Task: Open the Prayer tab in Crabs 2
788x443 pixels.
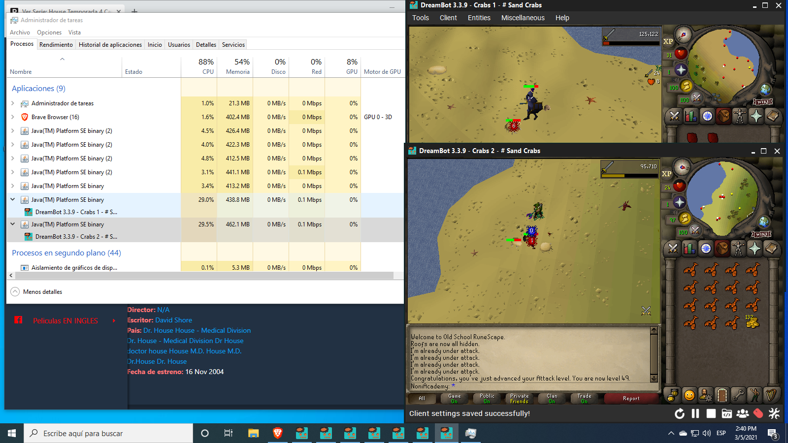Action: [755, 249]
